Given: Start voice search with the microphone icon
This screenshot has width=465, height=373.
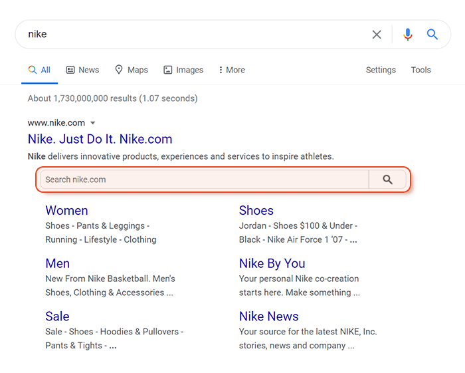Looking at the screenshot, I should pyautogui.click(x=408, y=35).
